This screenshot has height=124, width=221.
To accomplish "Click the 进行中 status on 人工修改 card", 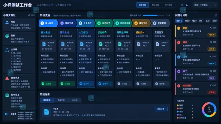I will [x=86, y=84].
